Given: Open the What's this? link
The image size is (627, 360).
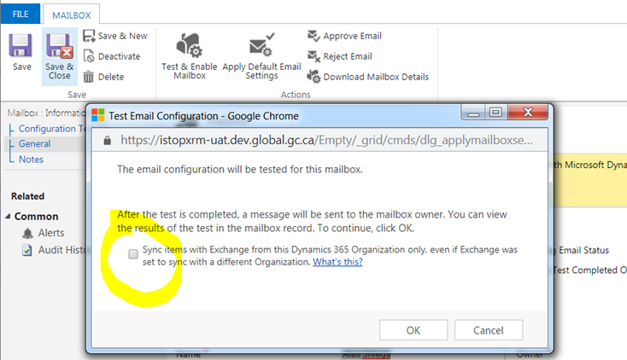Looking at the screenshot, I should [337, 262].
